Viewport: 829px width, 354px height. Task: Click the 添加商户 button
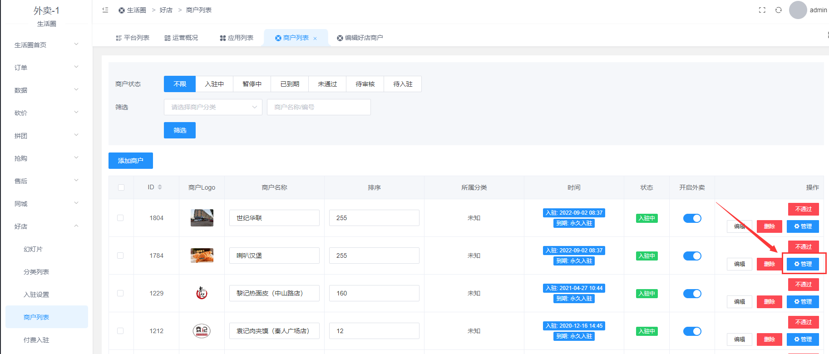pyautogui.click(x=131, y=161)
